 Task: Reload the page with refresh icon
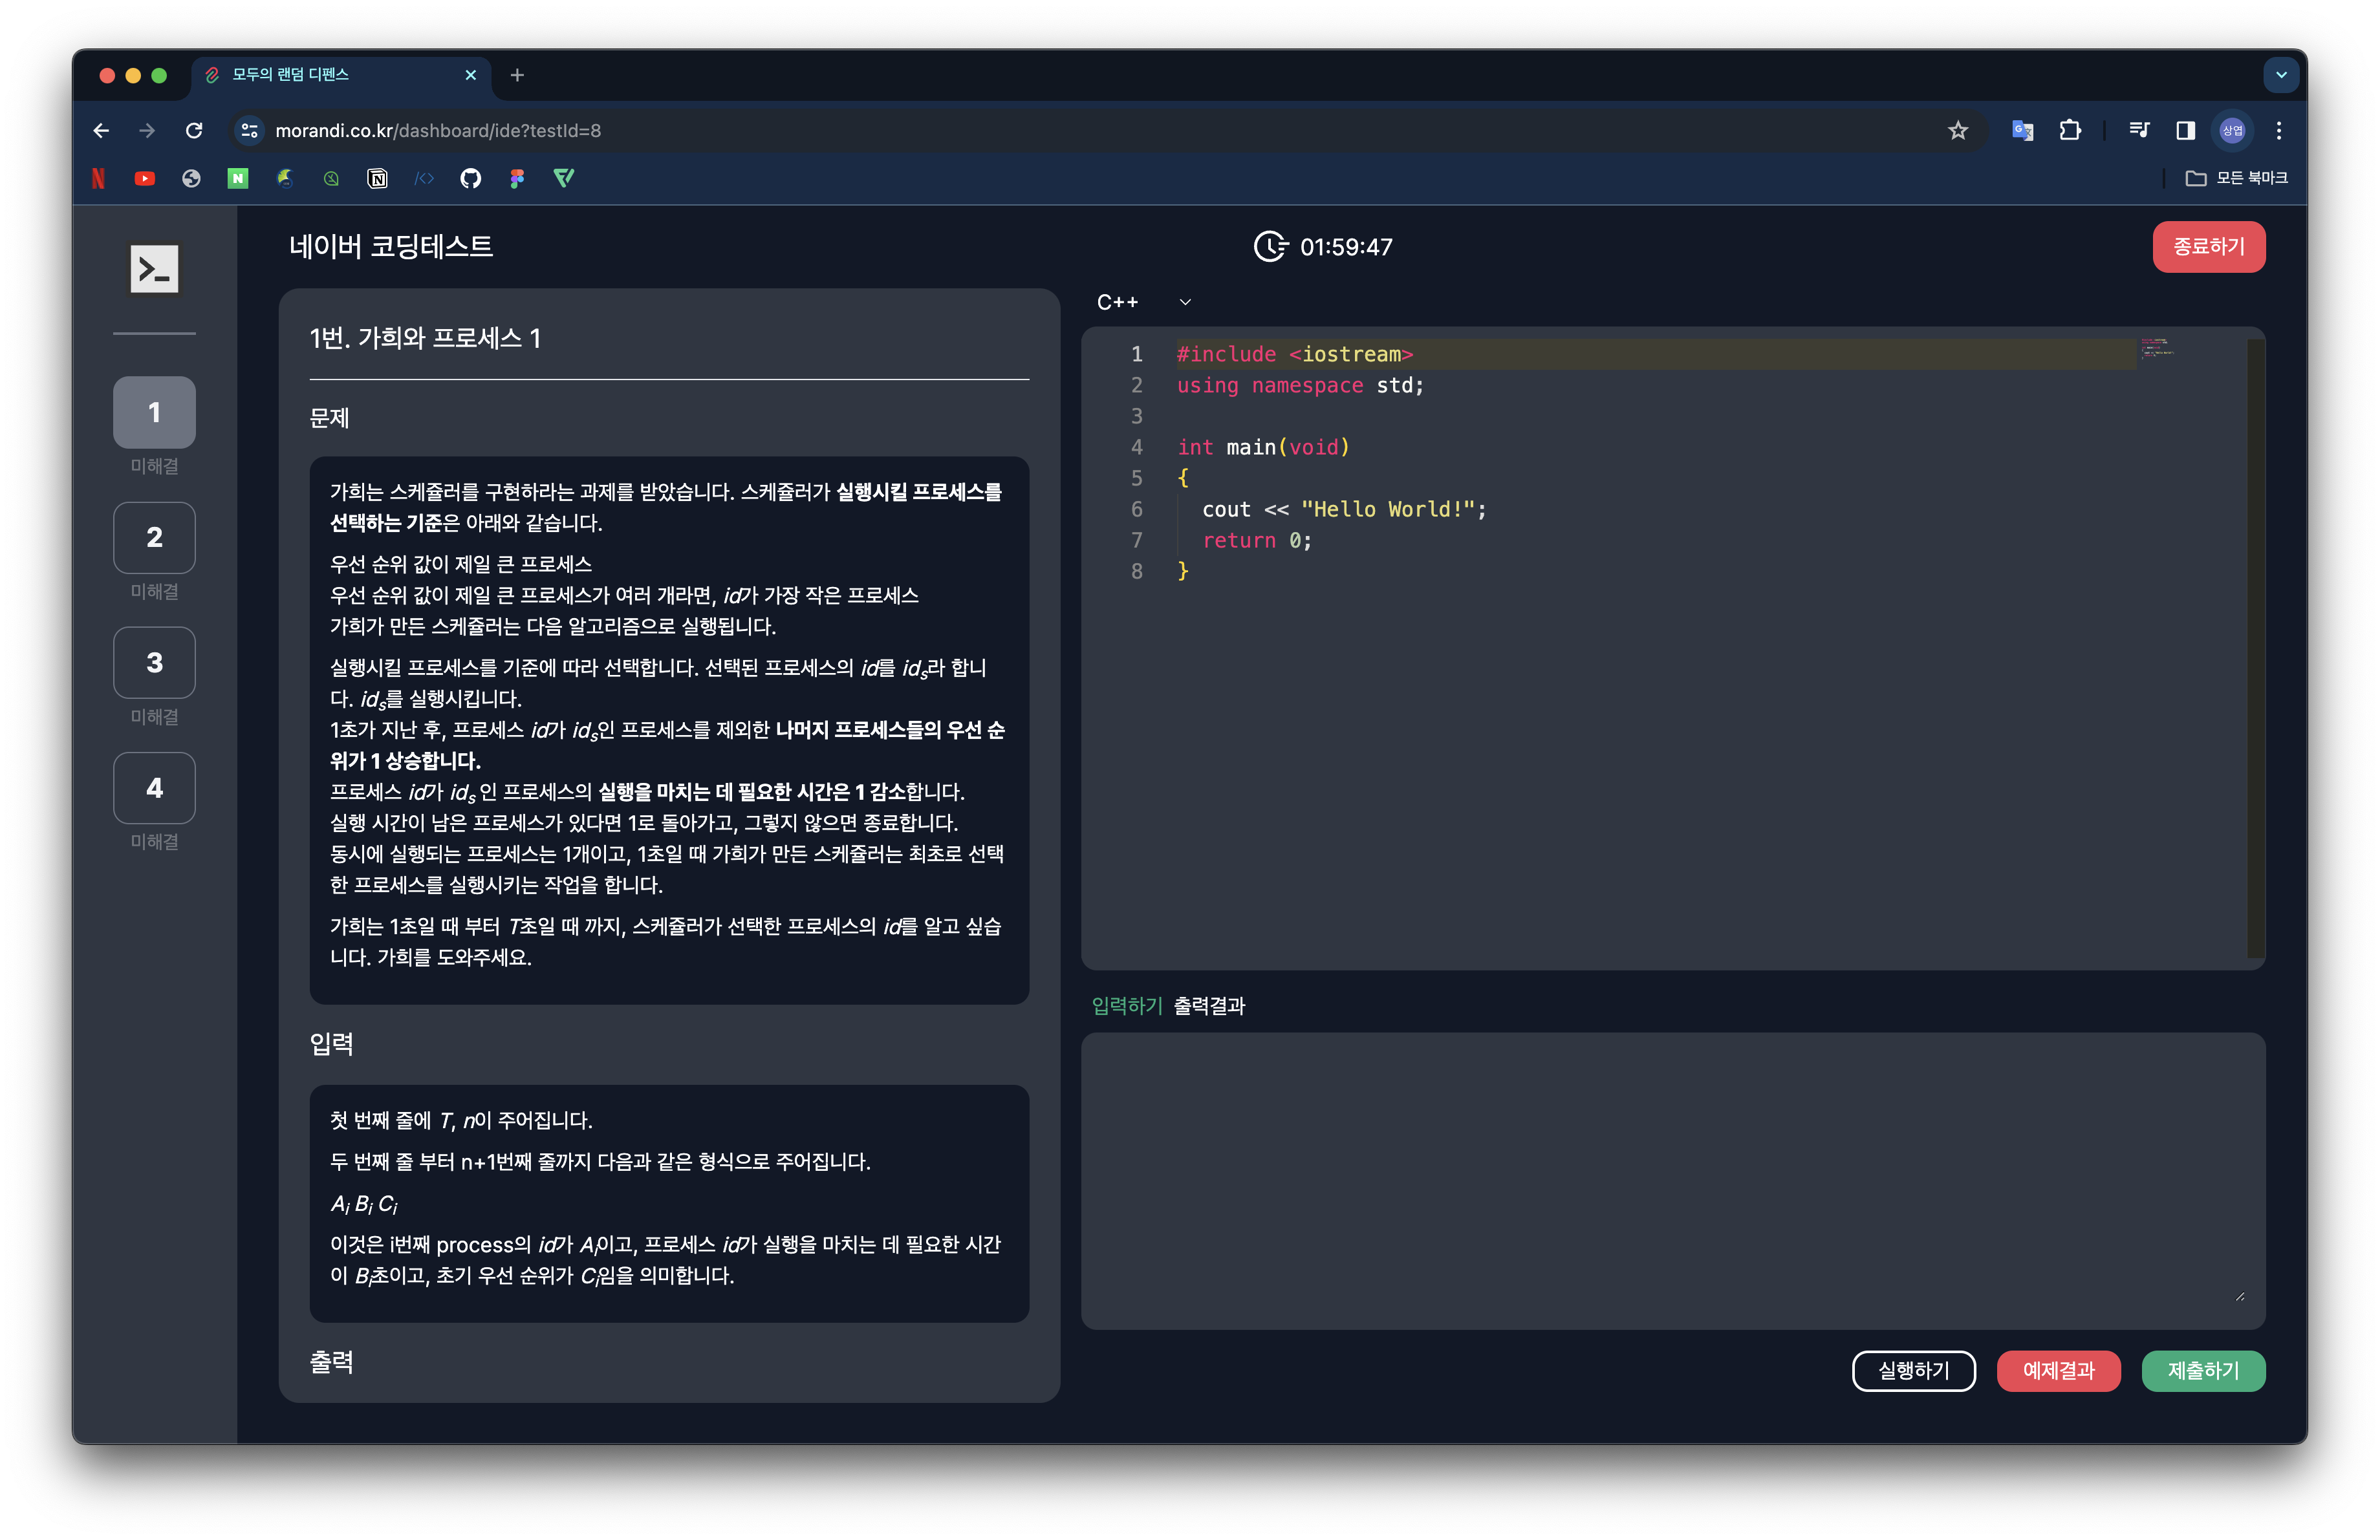194,130
